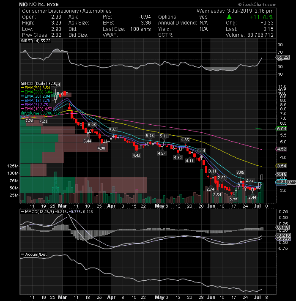Click the 7.28 price annotation
296x301 pixels.
(x=29, y=121)
